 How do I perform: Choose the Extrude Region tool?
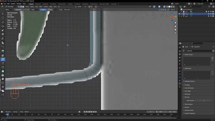(x=3, y=51)
